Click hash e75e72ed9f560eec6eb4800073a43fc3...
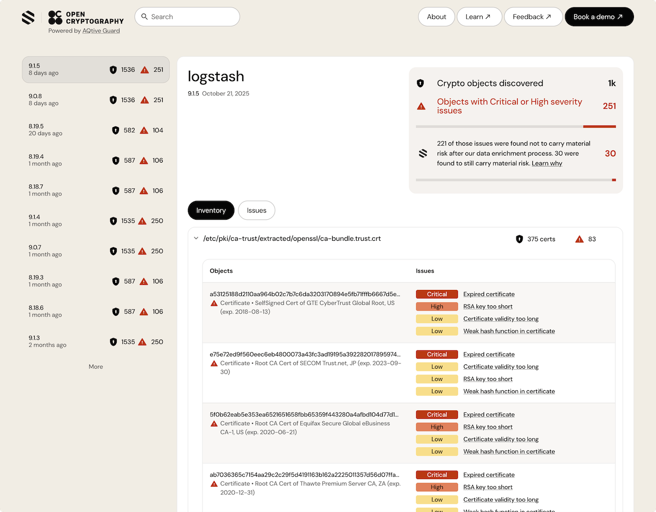The image size is (656, 512). 305,354
